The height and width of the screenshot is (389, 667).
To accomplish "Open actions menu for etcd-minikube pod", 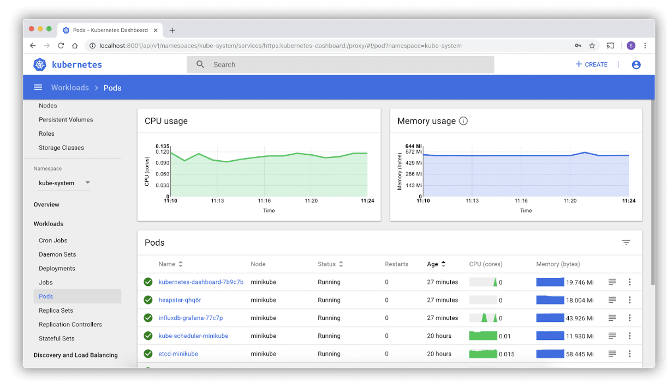I will pos(629,354).
